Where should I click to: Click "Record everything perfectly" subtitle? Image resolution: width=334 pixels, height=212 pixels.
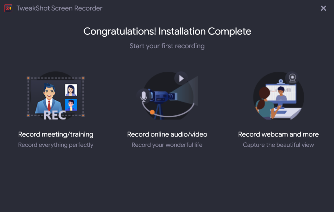(x=55, y=145)
